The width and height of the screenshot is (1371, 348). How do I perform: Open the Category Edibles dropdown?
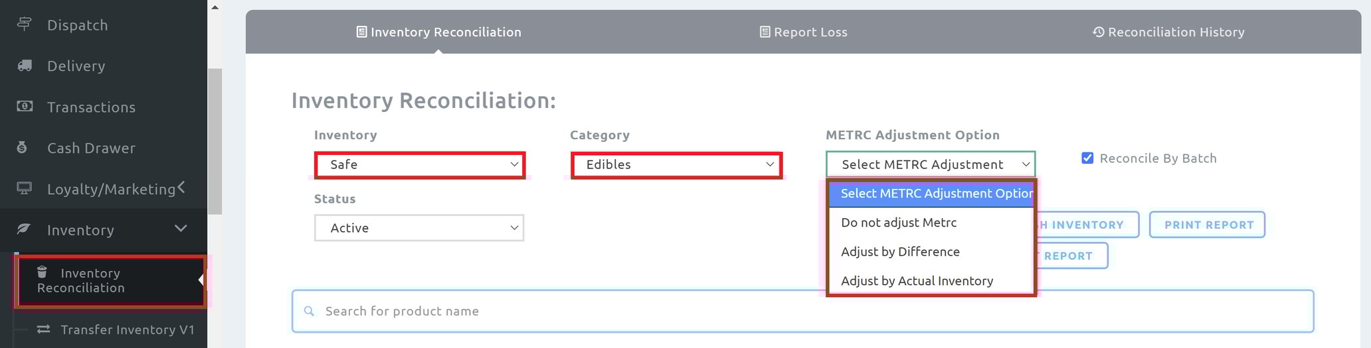(x=676, y=164)
